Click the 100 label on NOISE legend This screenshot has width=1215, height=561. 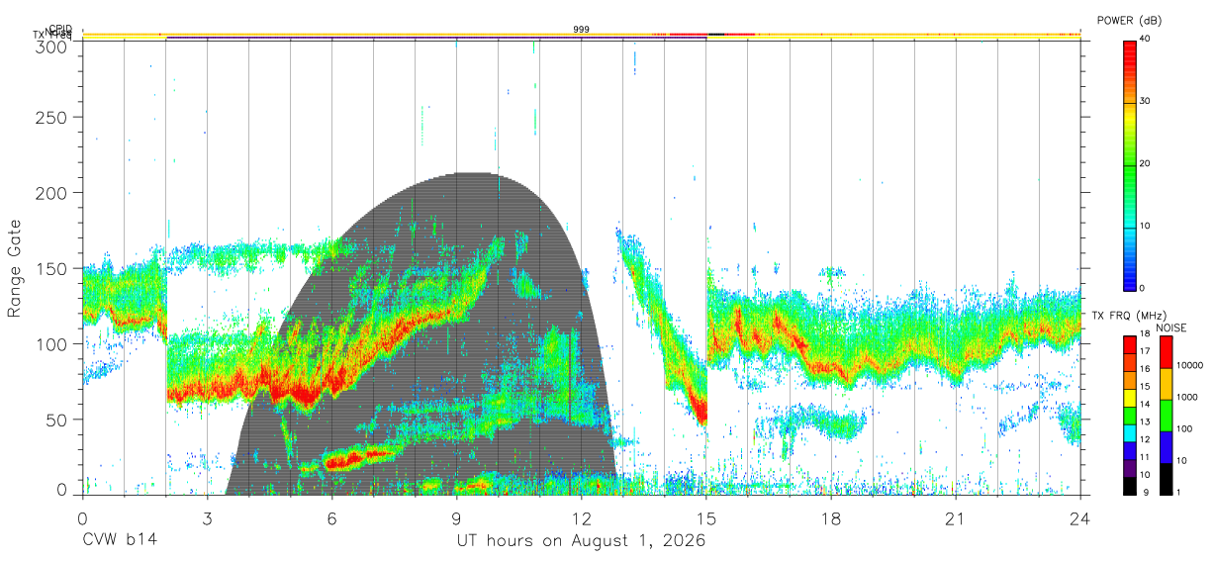point(1183,429)
